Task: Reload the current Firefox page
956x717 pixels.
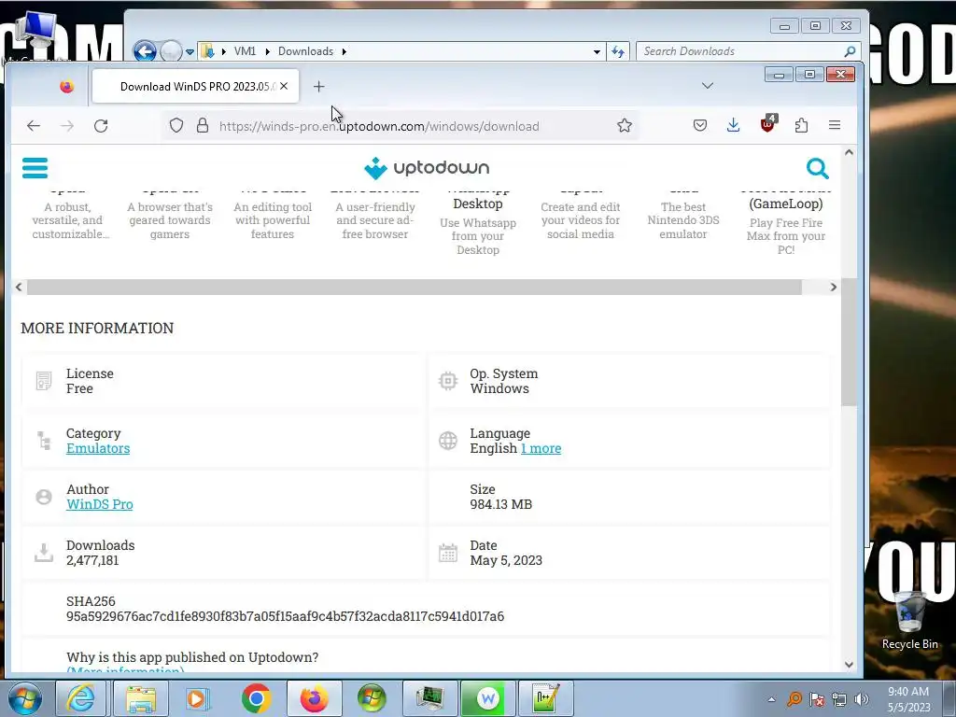Action: coord(101,126)
